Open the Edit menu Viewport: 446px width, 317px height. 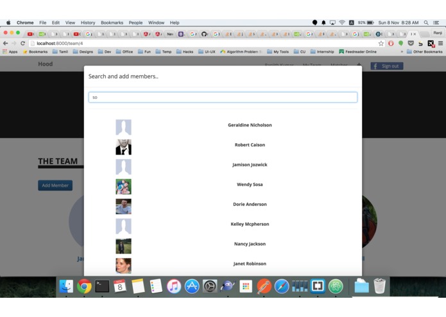coord(56,22)
